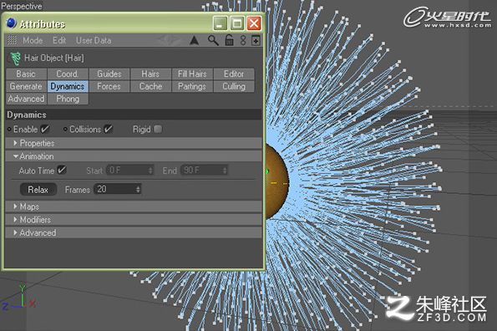The height and width of the screenshot is (331, 497).
Task: Select the Advanced tab
Action: pos(26,99)
